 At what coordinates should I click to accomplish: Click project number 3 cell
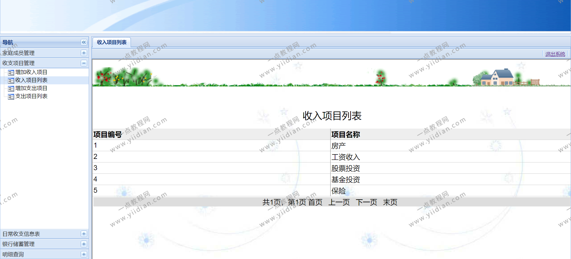[x=212, y=168]
